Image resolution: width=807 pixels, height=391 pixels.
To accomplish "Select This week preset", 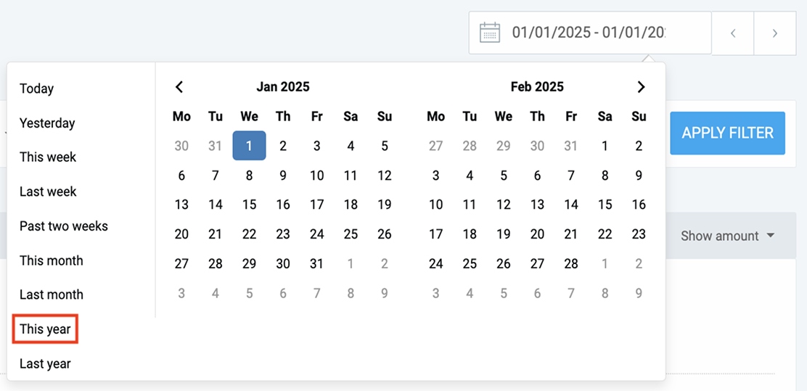I will point(48,157).
